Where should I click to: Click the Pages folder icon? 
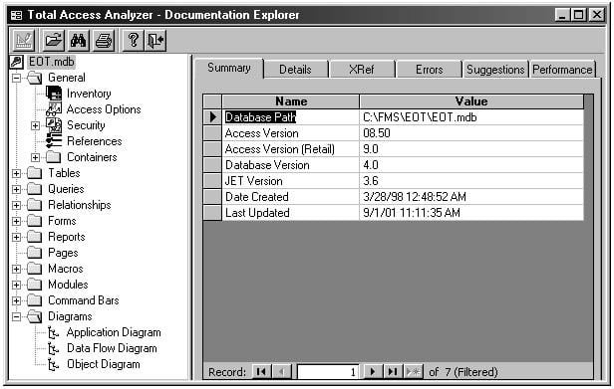point(35,253)
